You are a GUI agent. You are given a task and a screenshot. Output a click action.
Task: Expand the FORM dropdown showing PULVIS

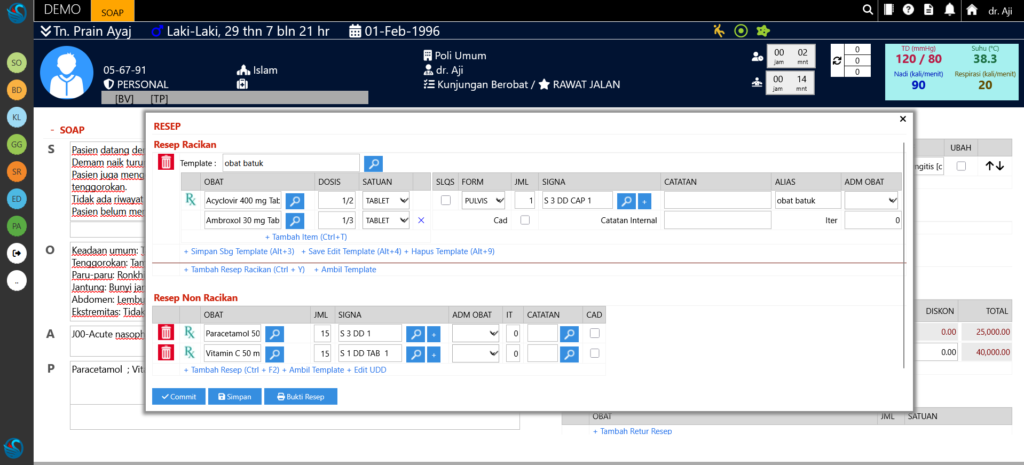(x=483, y=201)
